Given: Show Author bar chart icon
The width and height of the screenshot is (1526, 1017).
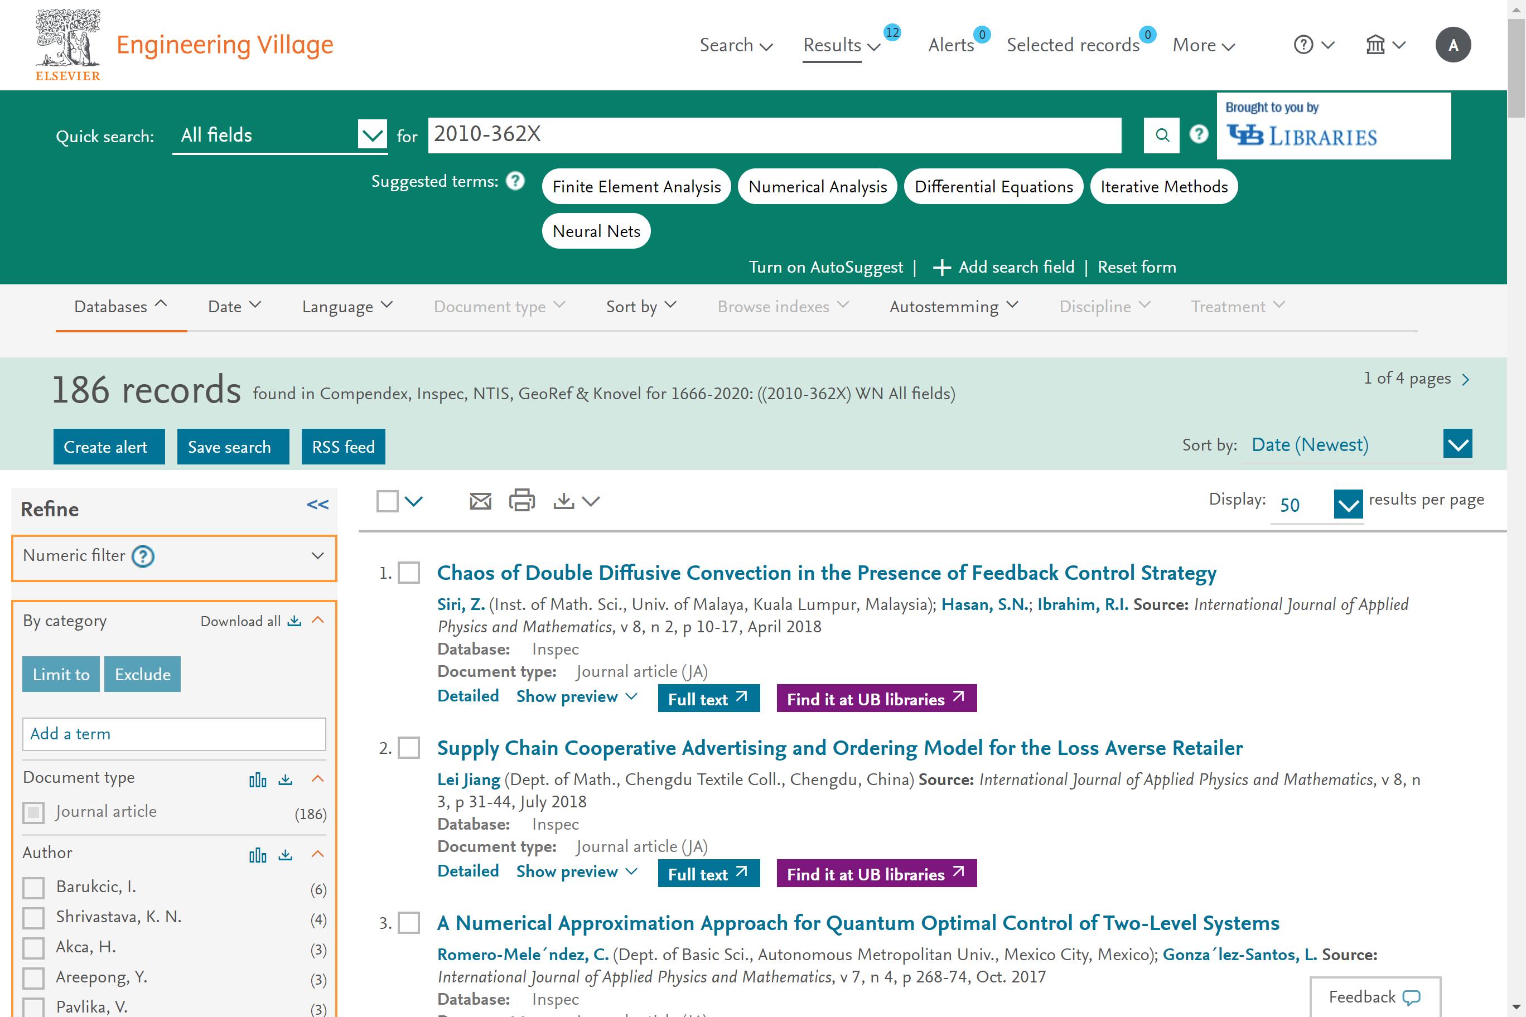Looking at the screenshot, I should click(x=258, y=855).
